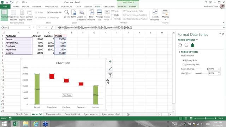Click the Chart Elements plus button
The image size is (226, 127).
click(110, 62)
